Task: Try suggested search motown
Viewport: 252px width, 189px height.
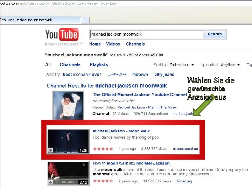Action: pyautogui.click(x=140, y=75)
